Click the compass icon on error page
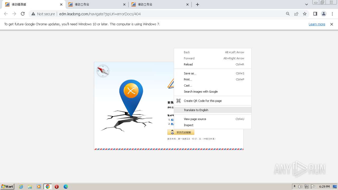Screen dimensions: 338x190 coord(103,71)
